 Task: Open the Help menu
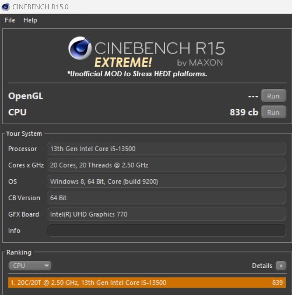tap(30, 20)
